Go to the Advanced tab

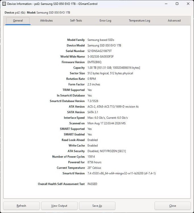(x=174, y=21)
